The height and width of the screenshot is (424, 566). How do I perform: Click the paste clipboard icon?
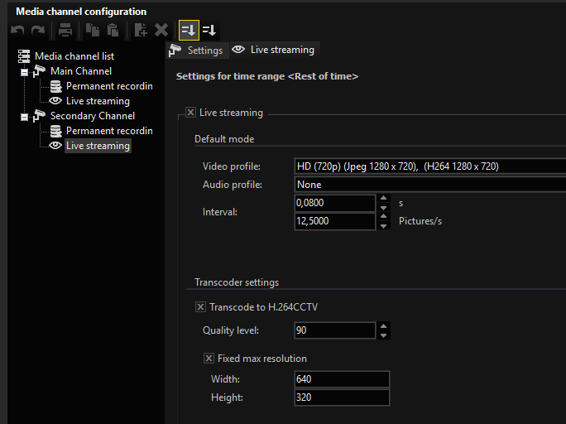coord(113,30)
